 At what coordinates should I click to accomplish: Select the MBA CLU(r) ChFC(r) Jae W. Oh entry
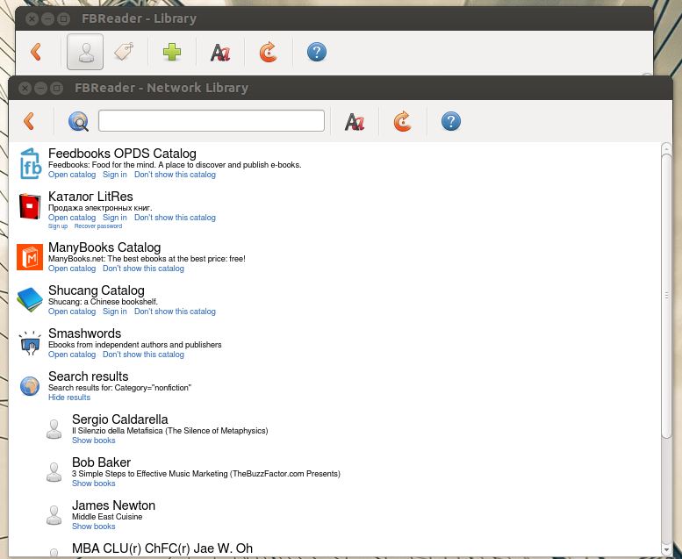point(162,548)
